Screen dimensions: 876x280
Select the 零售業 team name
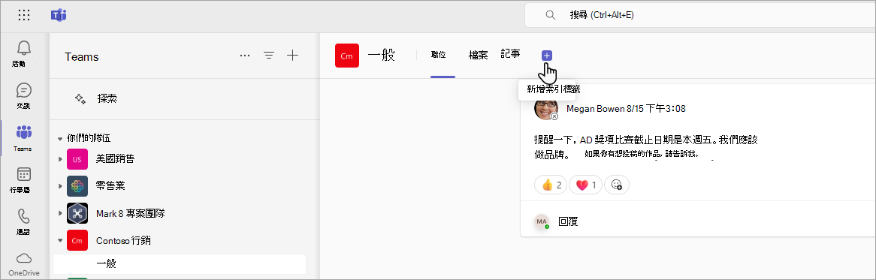pos(110,185)
